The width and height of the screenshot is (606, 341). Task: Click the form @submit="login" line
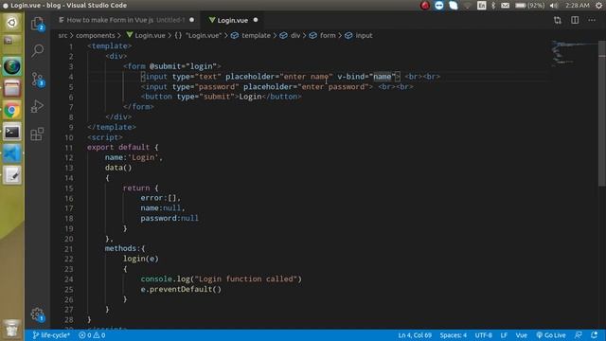click(x=172, y=66)
